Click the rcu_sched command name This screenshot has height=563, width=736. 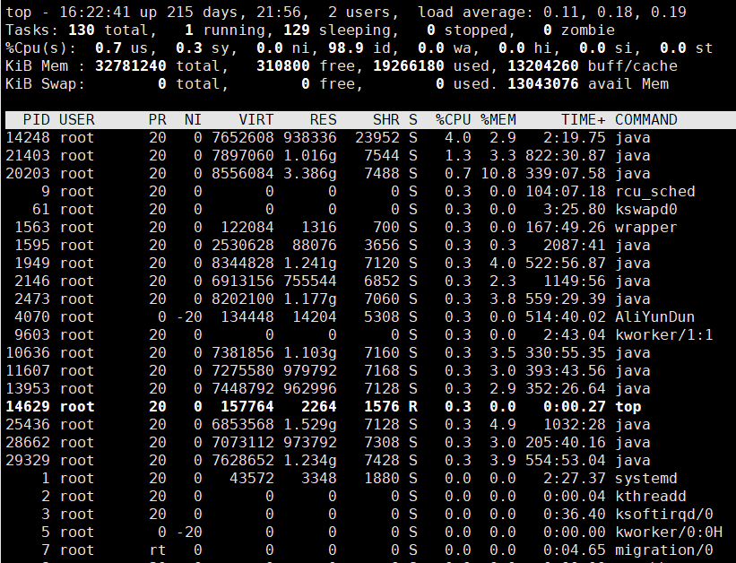[655, 192]
